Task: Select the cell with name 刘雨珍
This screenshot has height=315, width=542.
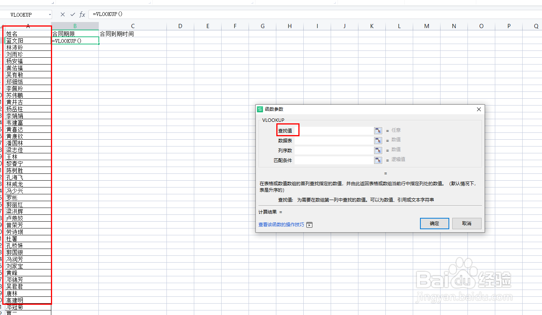Action: click(28, 54)
